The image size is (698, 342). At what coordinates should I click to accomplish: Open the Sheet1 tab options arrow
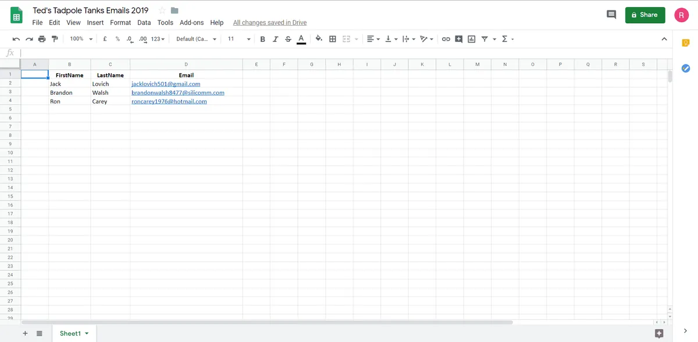pyautogui.click(x=87, y=333)
